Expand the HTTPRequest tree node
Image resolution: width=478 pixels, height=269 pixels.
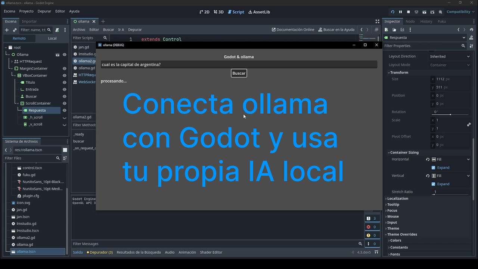[x=12, y=62]
